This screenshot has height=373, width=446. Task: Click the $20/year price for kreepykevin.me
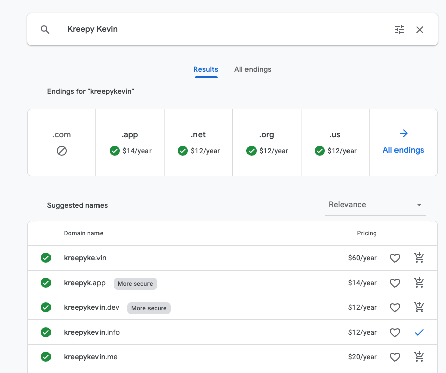(x=362, y=357)
